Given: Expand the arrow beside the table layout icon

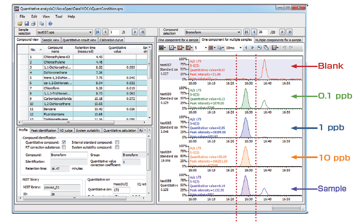Looking at the screenshot, I should (x=165, y=48).
